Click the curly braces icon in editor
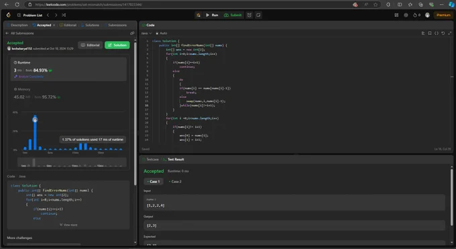This screenshot has height=249, width=456. [x=437, y=33]
